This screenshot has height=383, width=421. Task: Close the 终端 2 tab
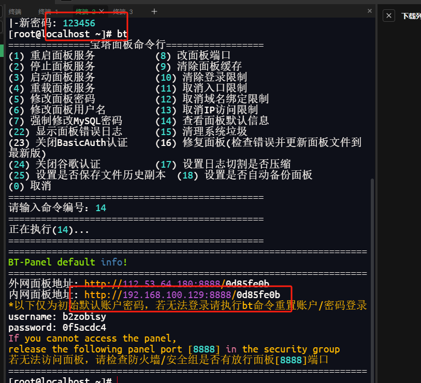tap(101, 11)
